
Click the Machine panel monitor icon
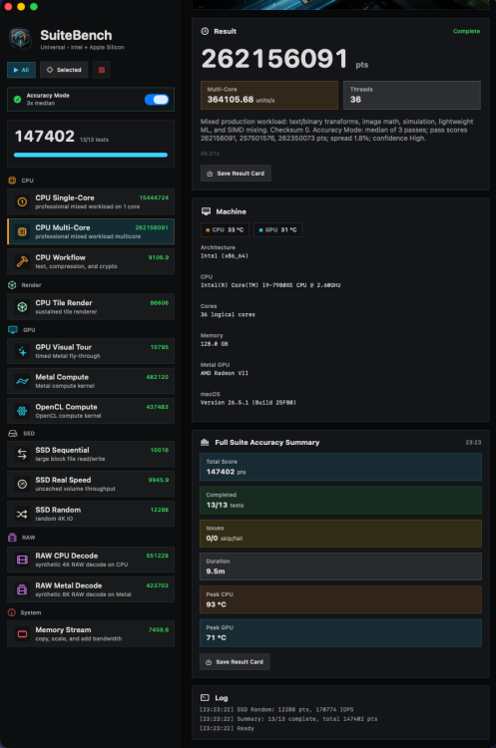[x=206, y=211]
